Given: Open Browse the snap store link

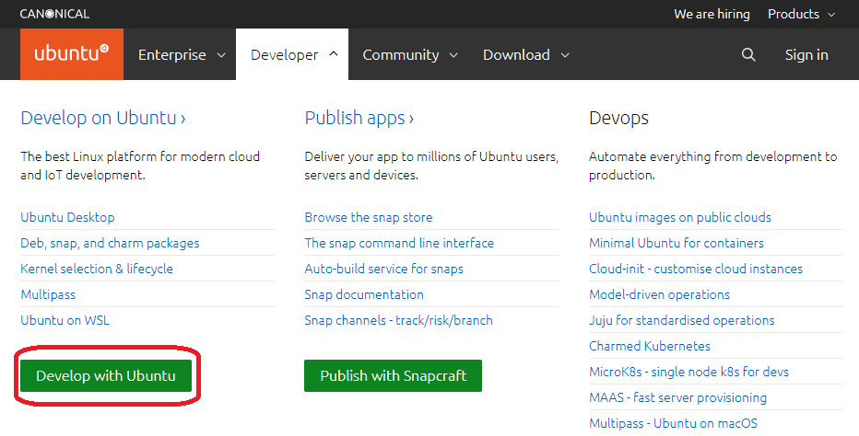Looking at the screenshot, I should click(x=368, y=217).
